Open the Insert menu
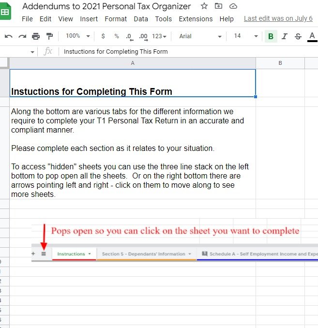318x328 pixels. pos(89,19)
